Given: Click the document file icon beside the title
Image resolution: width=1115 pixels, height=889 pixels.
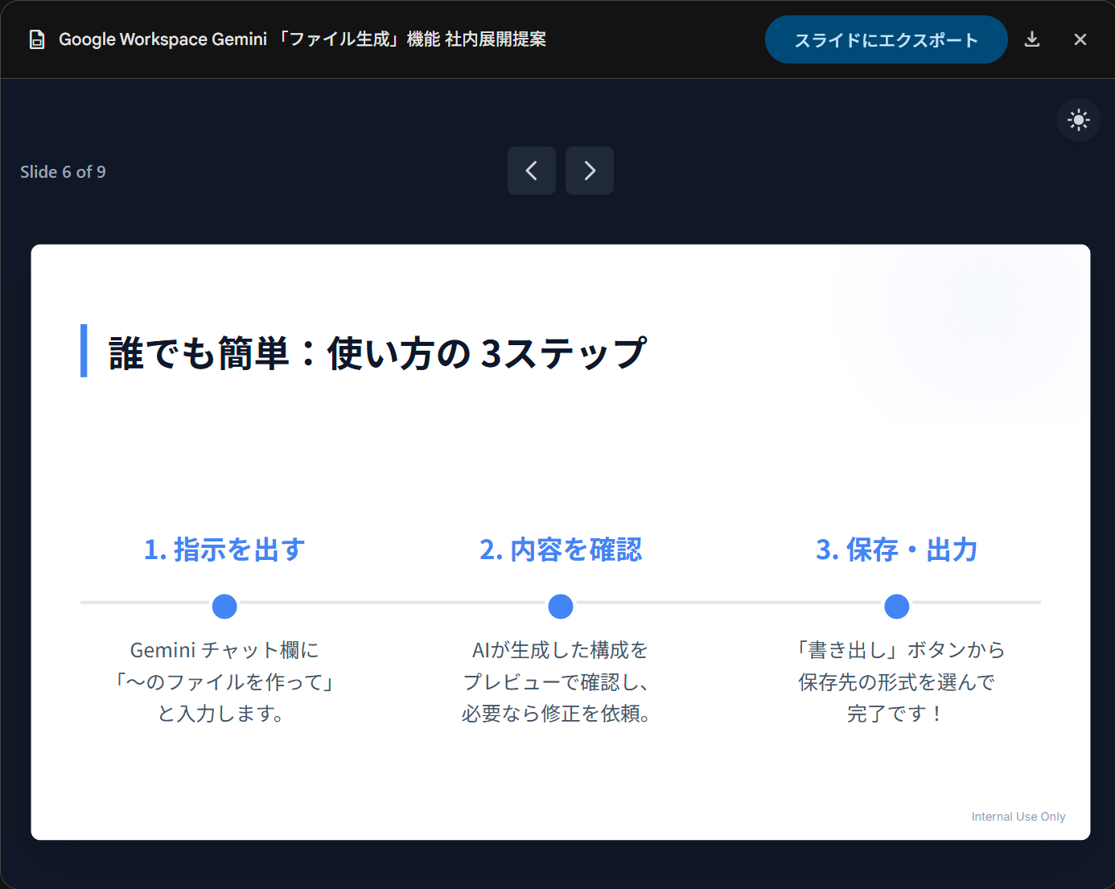Looking at the screenshot, I should pos(37,39).
